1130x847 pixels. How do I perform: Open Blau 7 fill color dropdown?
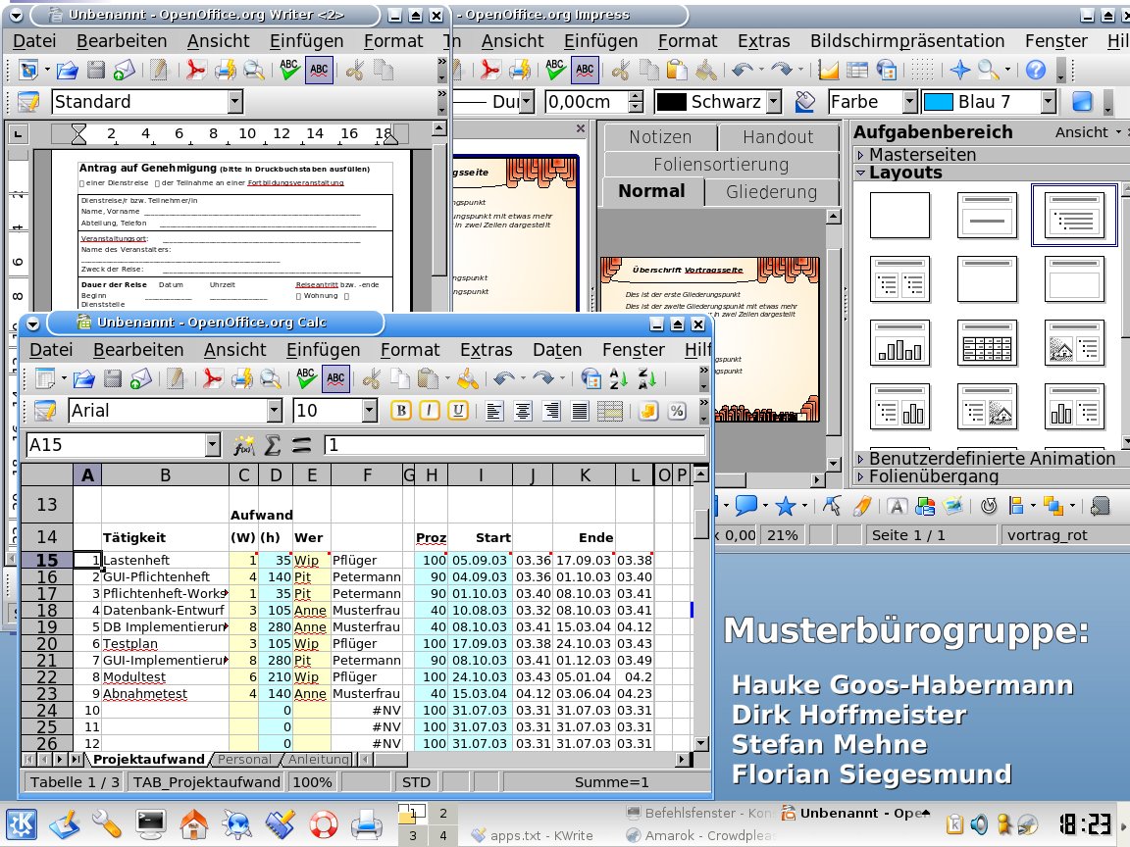click(x=1050, y=102)
